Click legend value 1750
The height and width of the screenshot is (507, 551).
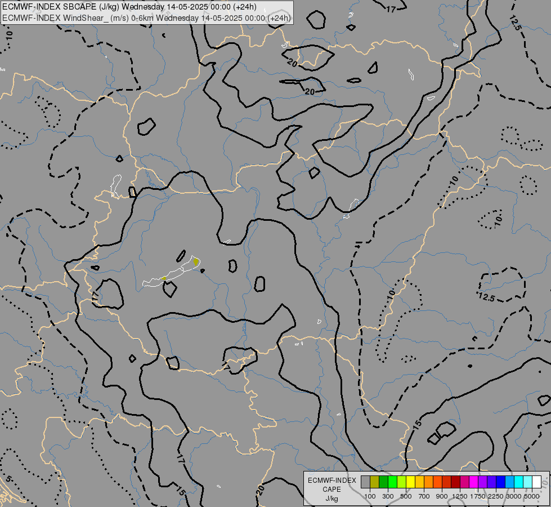478,496
